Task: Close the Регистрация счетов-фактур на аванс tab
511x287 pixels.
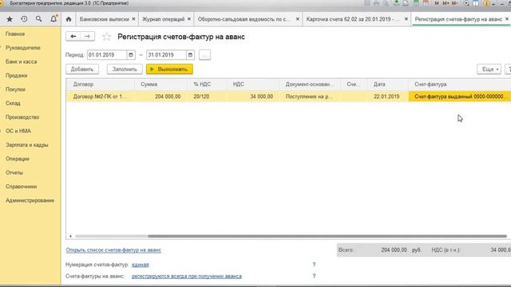Action: click(507, 19)
